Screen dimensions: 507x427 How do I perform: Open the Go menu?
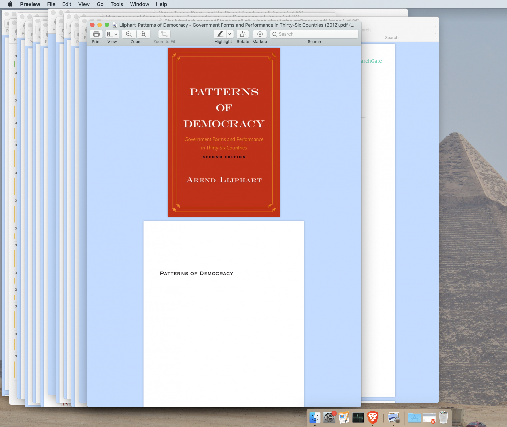point(100,4)
